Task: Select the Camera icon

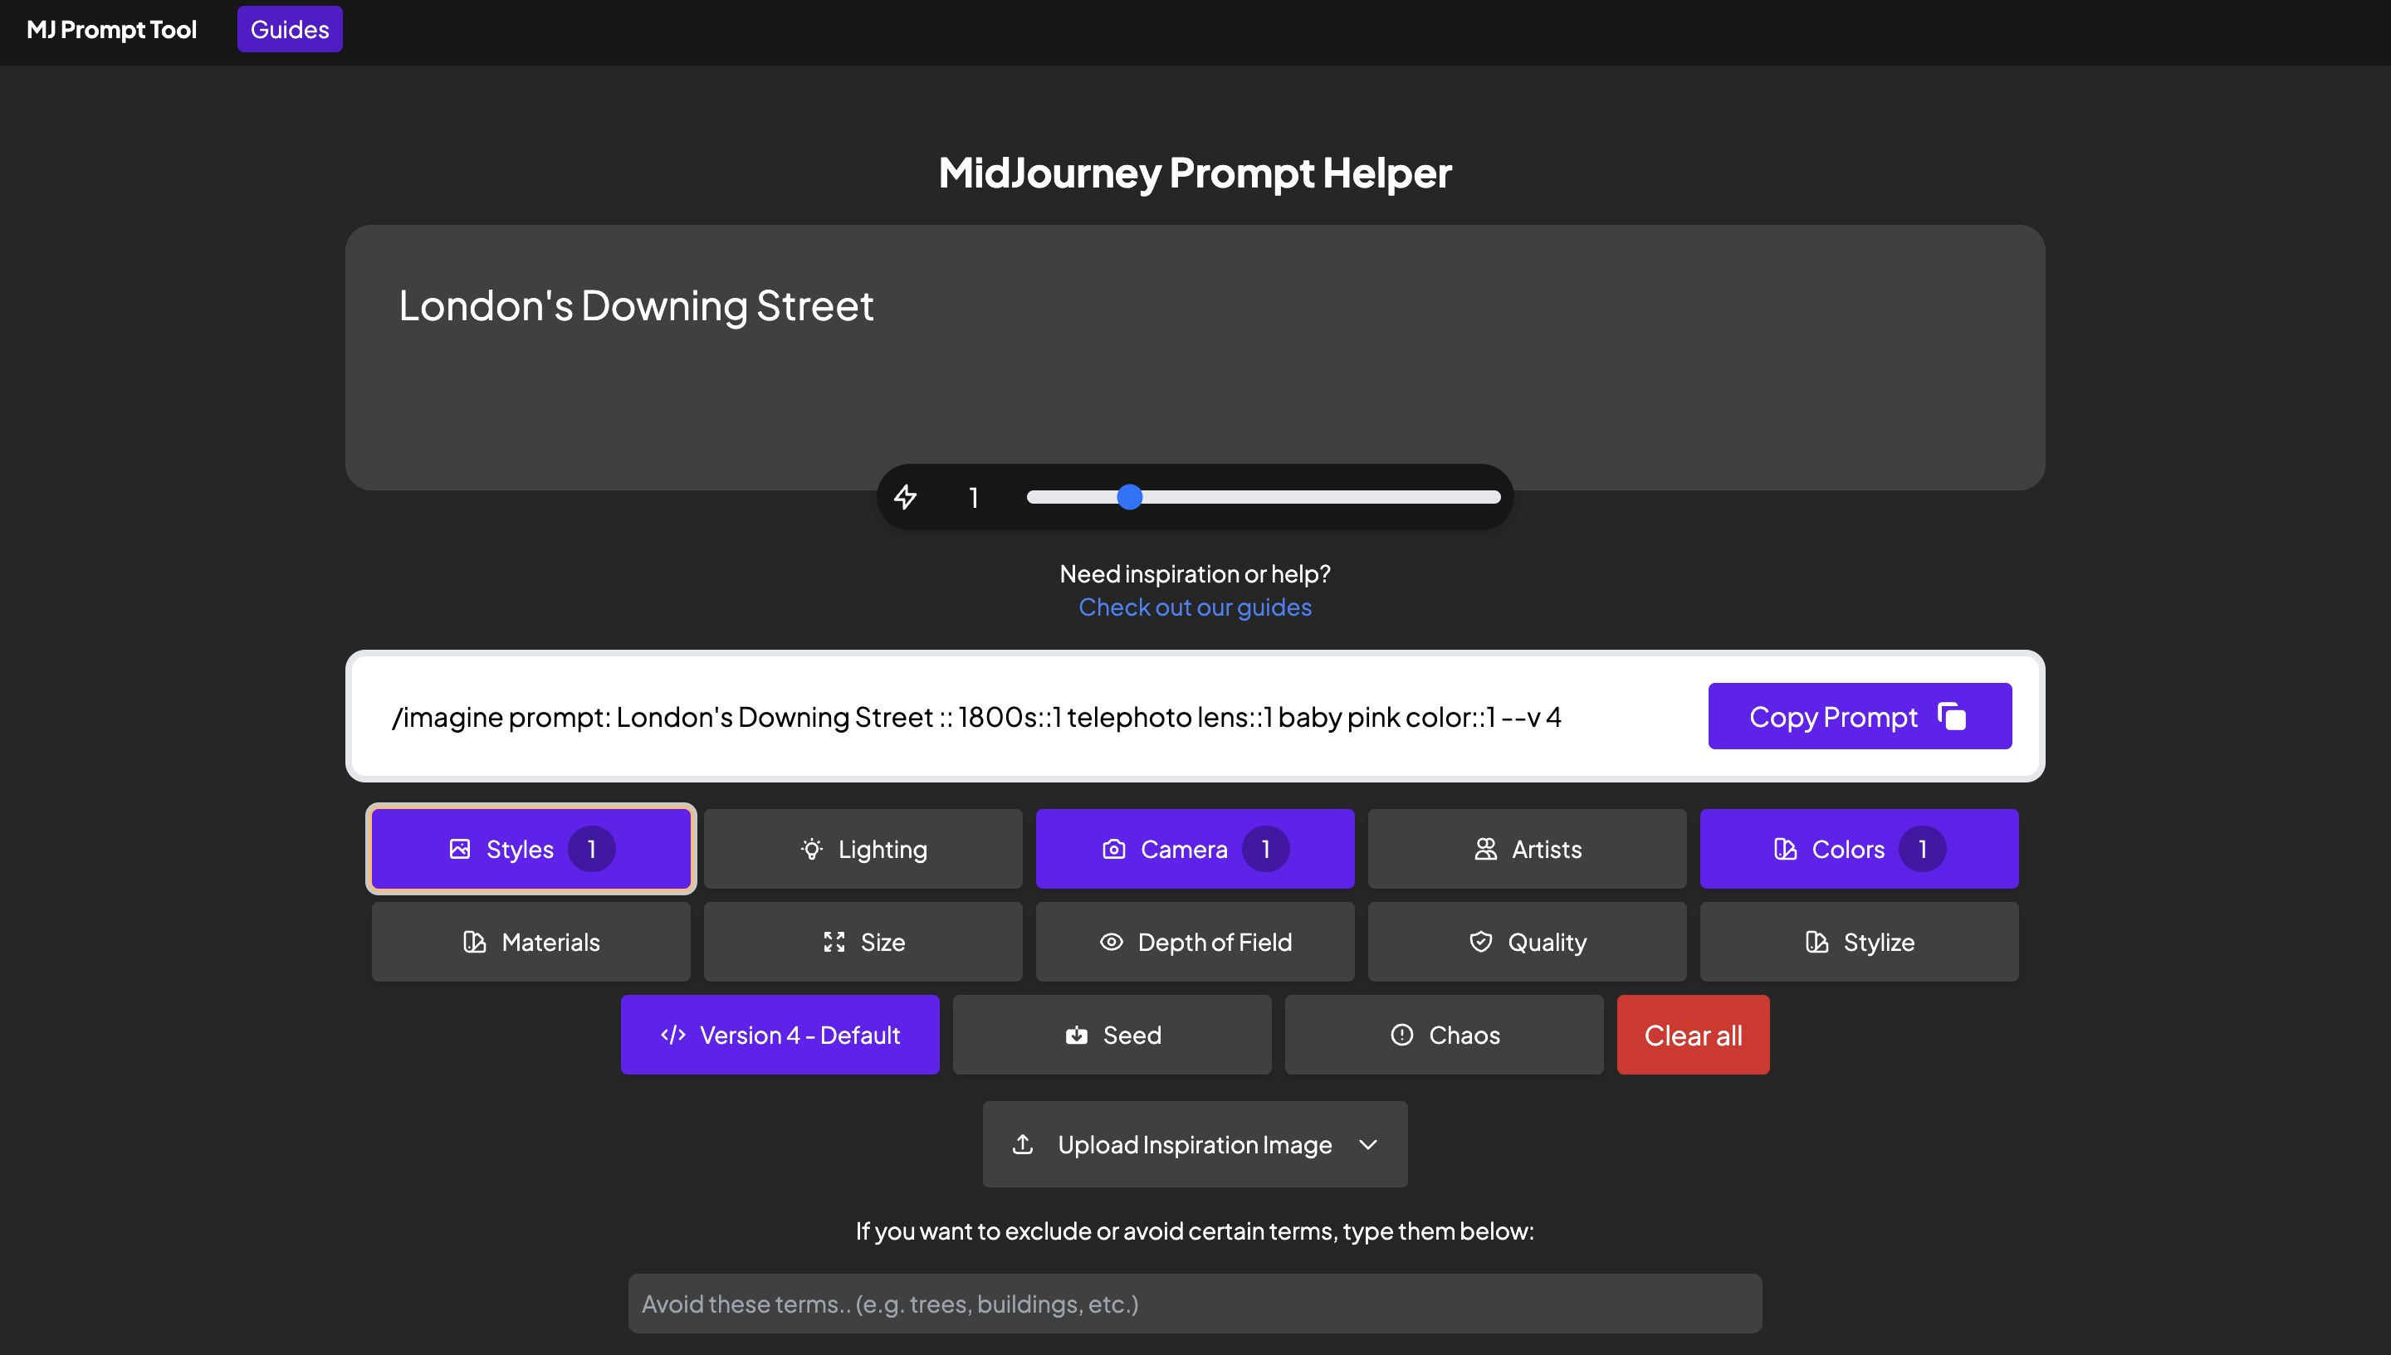Action: tap(1113, 848)
